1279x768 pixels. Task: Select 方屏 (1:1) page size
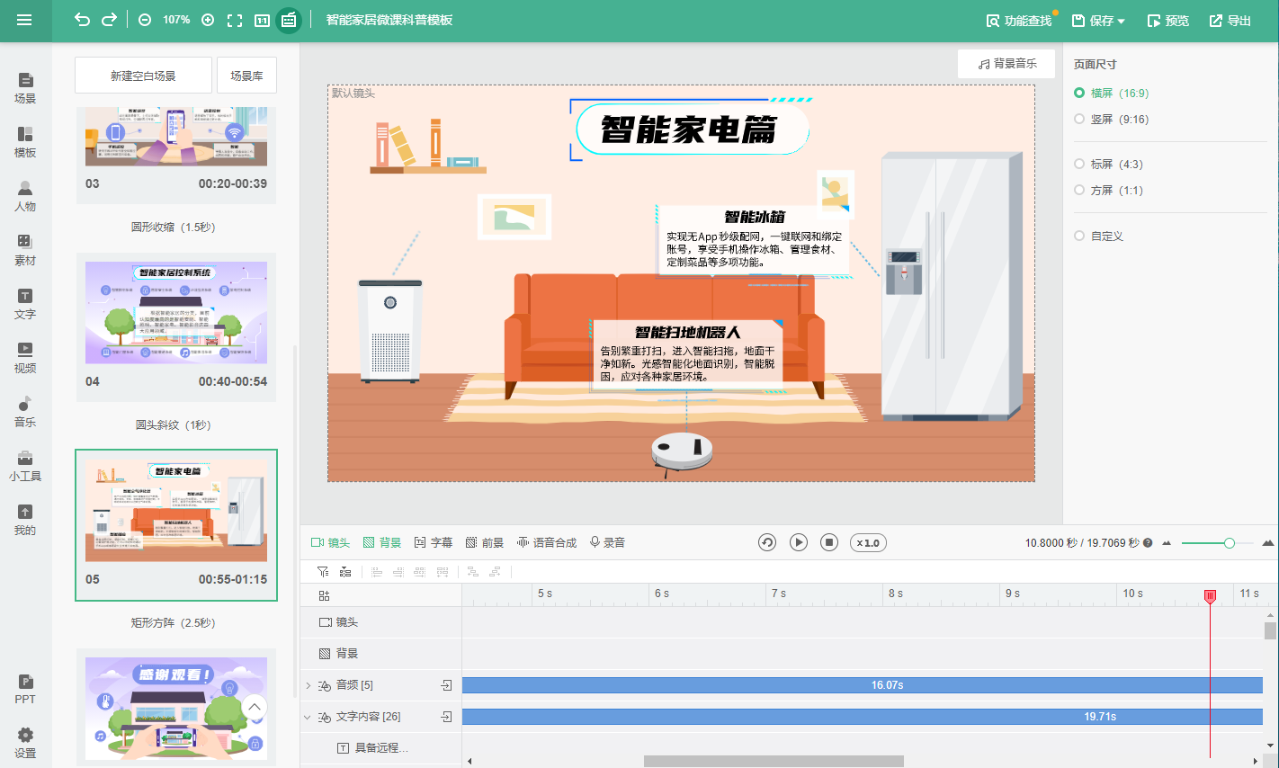(x=1108, y=190)
